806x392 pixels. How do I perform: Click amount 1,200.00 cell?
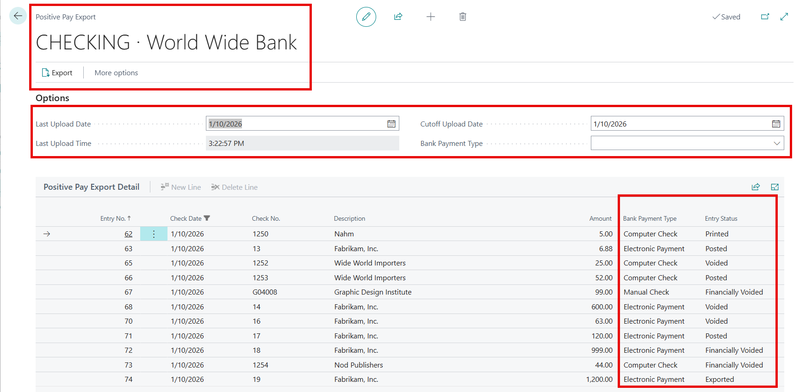click(x=599, y=379)
